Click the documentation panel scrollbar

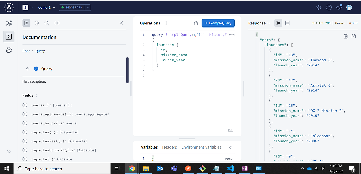(127, 70)
